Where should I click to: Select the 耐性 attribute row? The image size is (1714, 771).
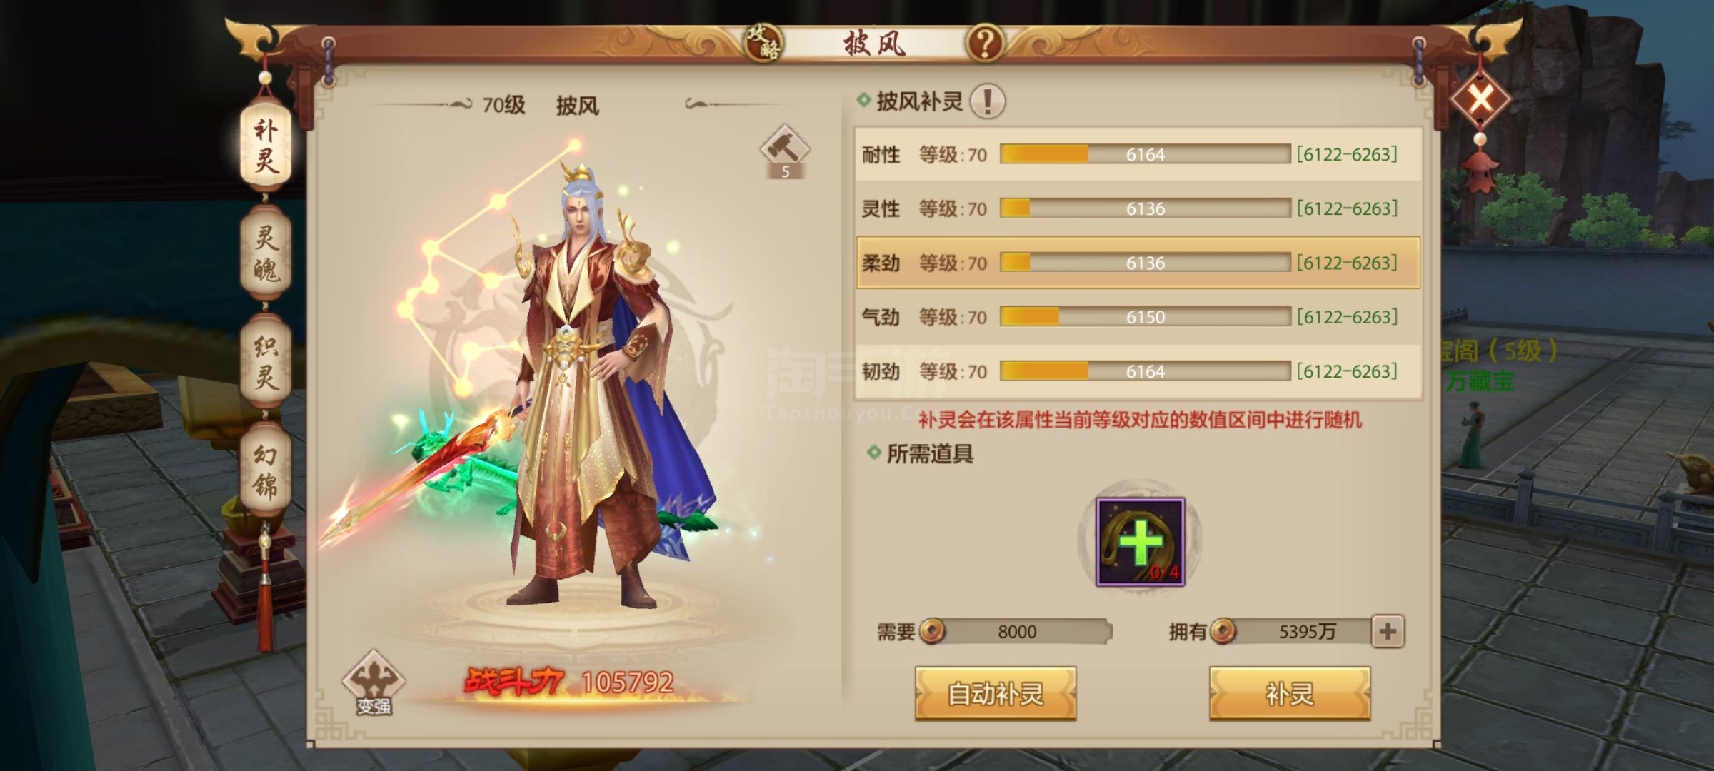tap(1138, 154)
